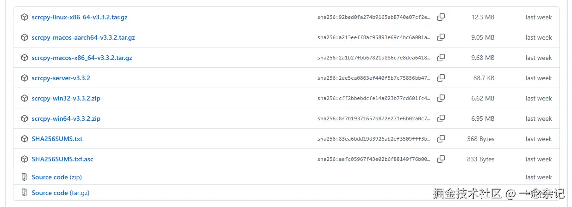Copy SHA256 hash for SHA256SUMS.txt.asc

pos(441,159)
